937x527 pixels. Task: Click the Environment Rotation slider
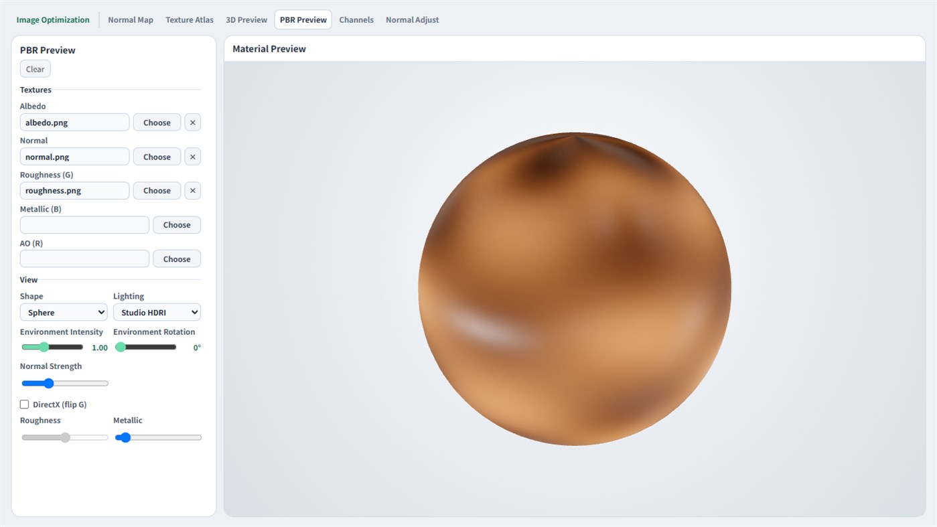pyautogui.click(x=146, y=347)
